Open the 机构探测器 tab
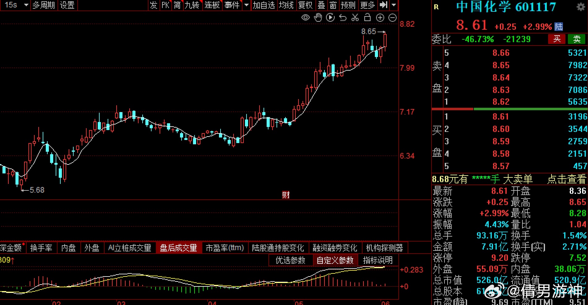Screen dimensions: 588x305 [x=385, y=248]
